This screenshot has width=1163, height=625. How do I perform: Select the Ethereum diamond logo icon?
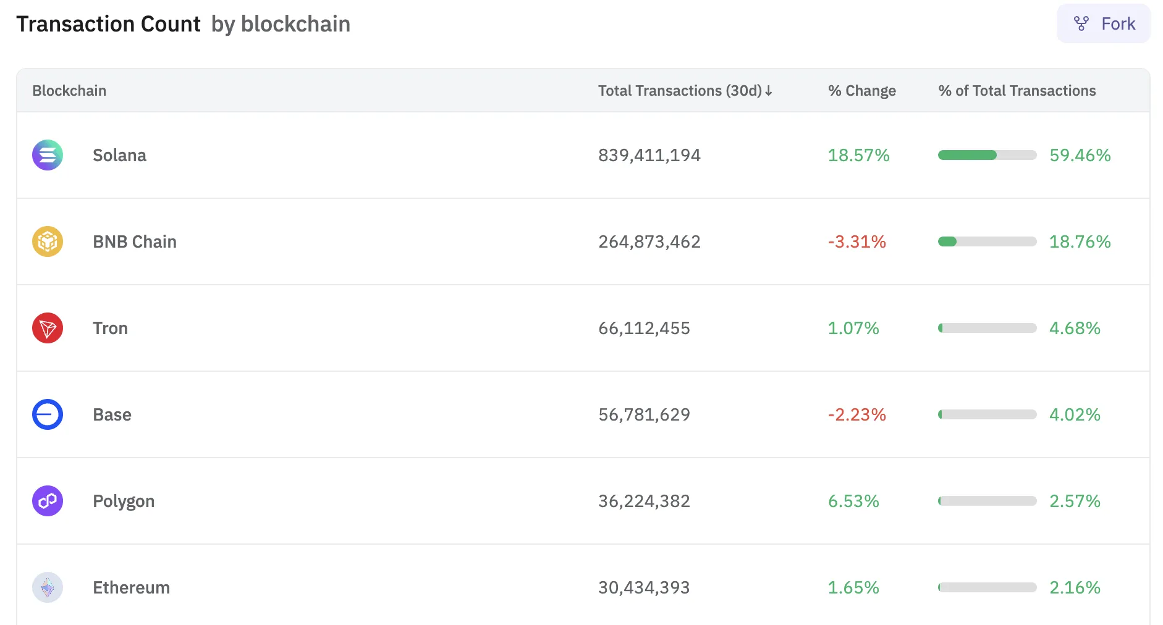pyautogui.click(x=47, y=587)
